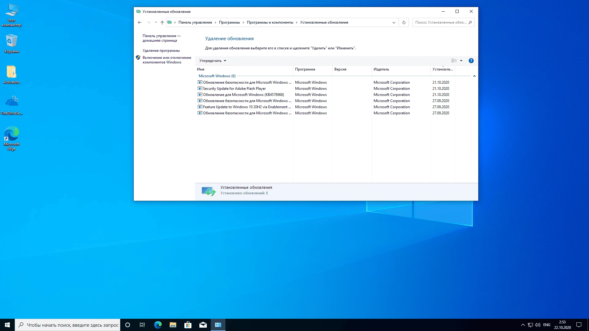Open Mail app from taskbar
589x331 pixels.
click(x=203, y=325)
